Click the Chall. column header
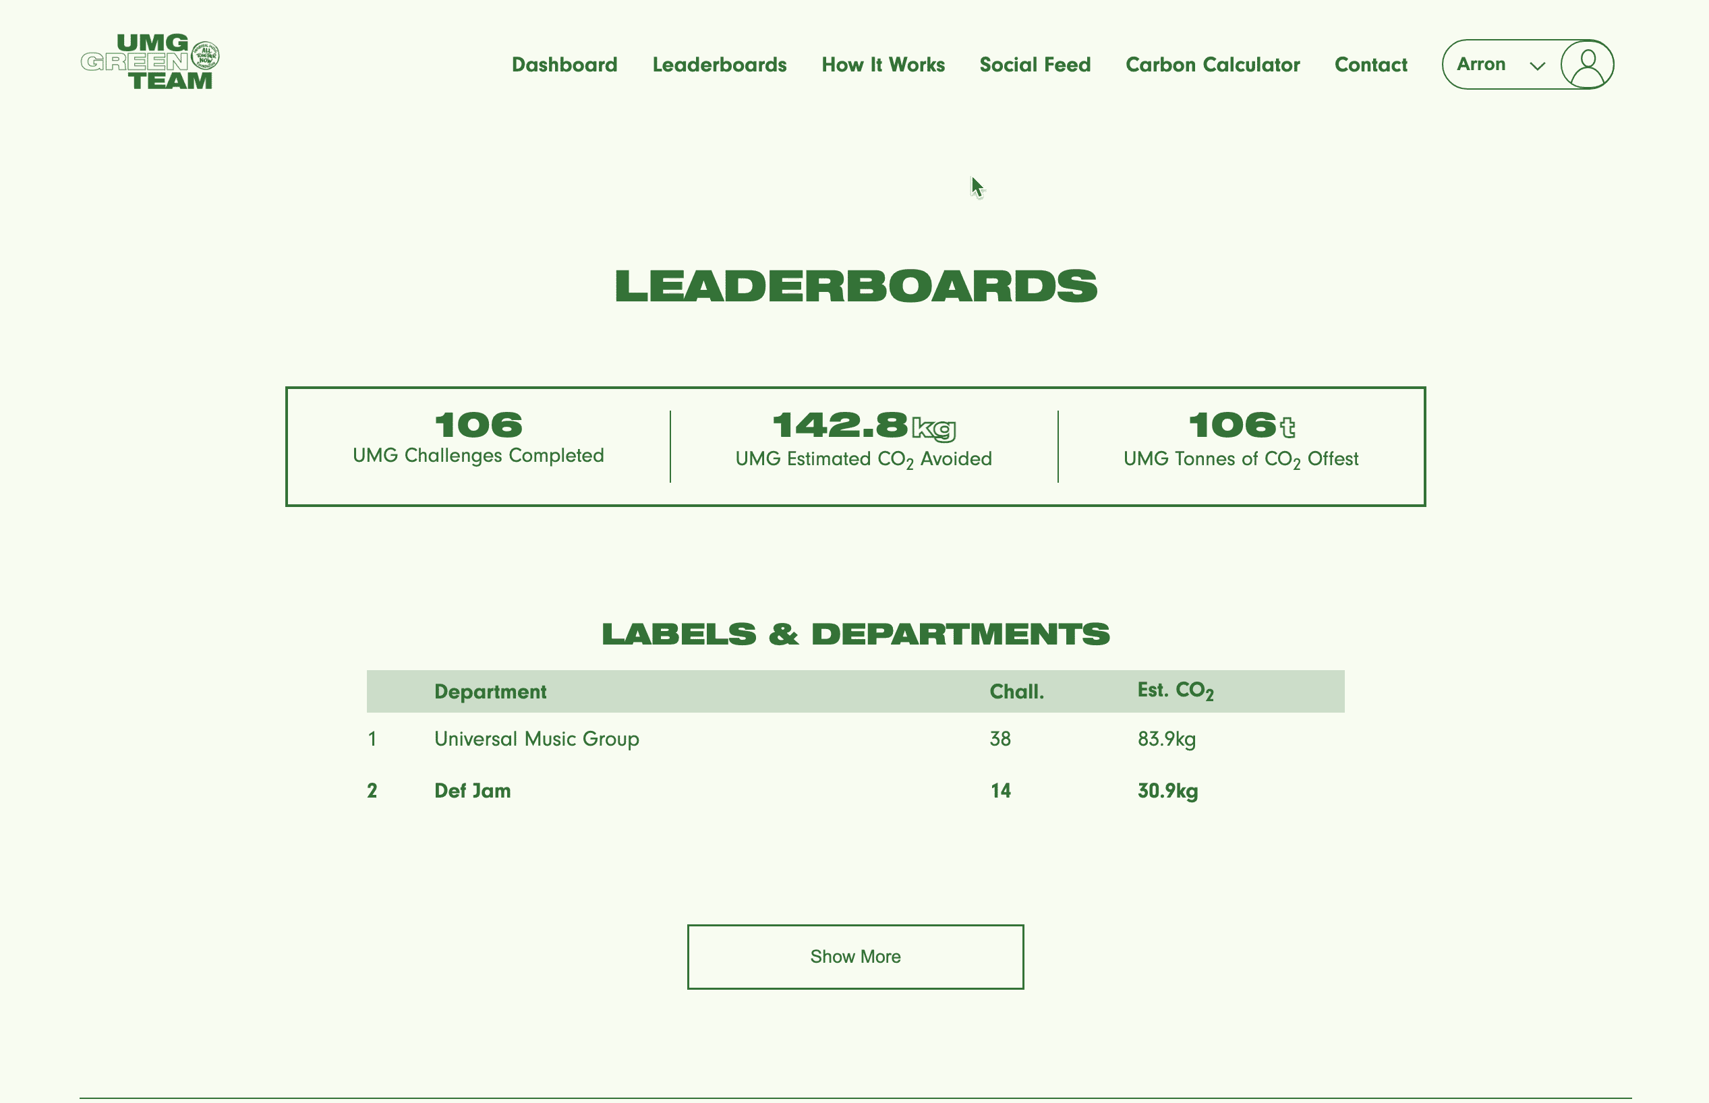1709x1103 pixels. point(1016,692)
